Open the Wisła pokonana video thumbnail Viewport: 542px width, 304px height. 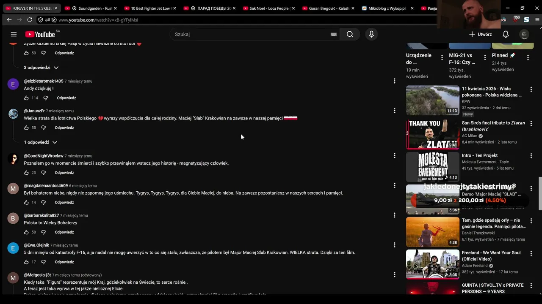point(432,100)
